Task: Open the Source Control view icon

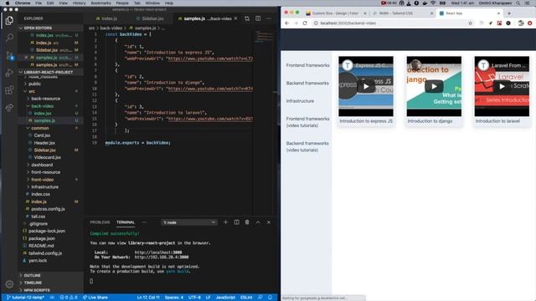Action: [9, 55]
